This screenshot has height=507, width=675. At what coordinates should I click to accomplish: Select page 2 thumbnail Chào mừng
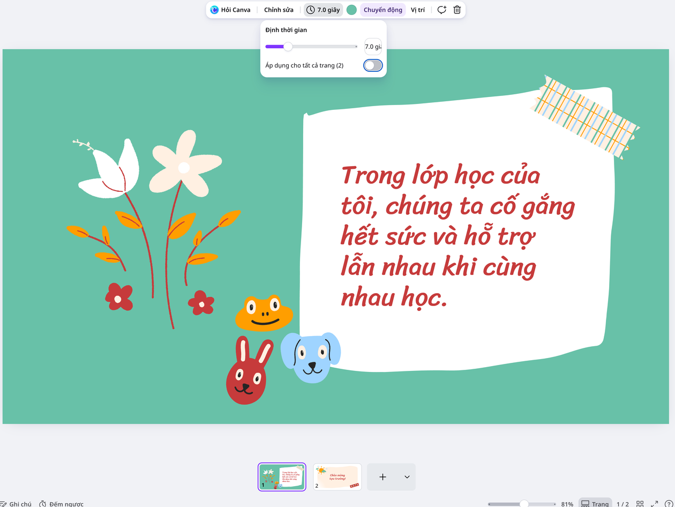337,477
